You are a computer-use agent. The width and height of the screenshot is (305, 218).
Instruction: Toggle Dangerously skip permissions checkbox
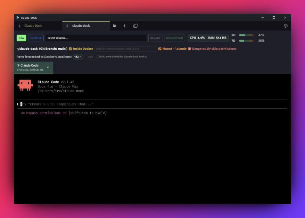click(189, 49)
